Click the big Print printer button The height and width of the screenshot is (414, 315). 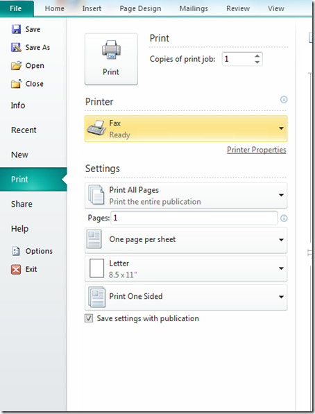tap(111, 59)
